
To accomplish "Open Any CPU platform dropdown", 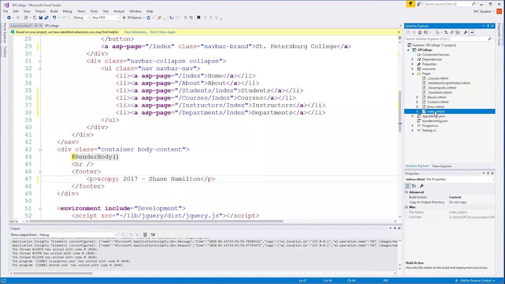I will coord(106,17).
